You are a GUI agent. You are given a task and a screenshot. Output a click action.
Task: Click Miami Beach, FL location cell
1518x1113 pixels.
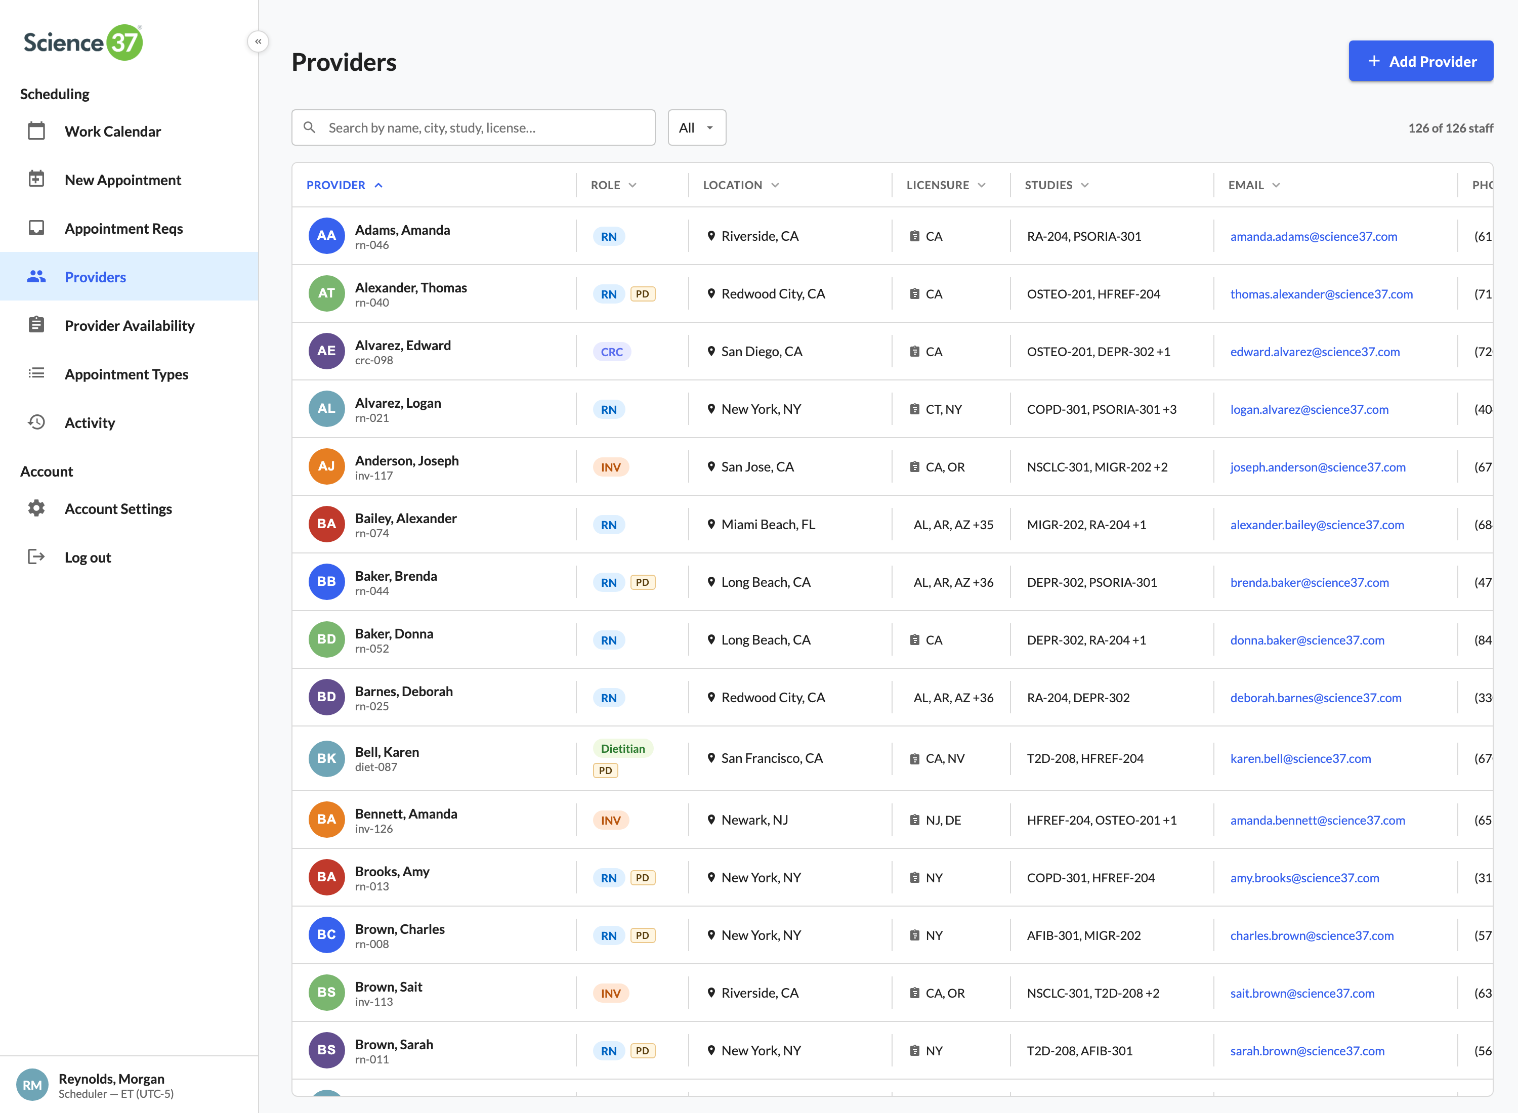(x=768, y=524)
